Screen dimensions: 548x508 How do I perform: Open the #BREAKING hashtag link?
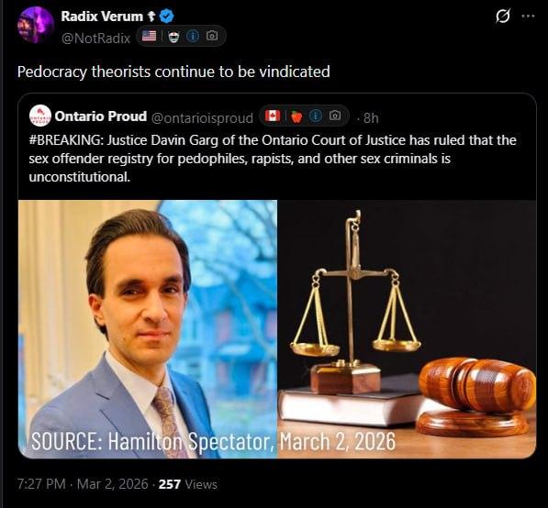pyautogui.click(x=66, y=140)
